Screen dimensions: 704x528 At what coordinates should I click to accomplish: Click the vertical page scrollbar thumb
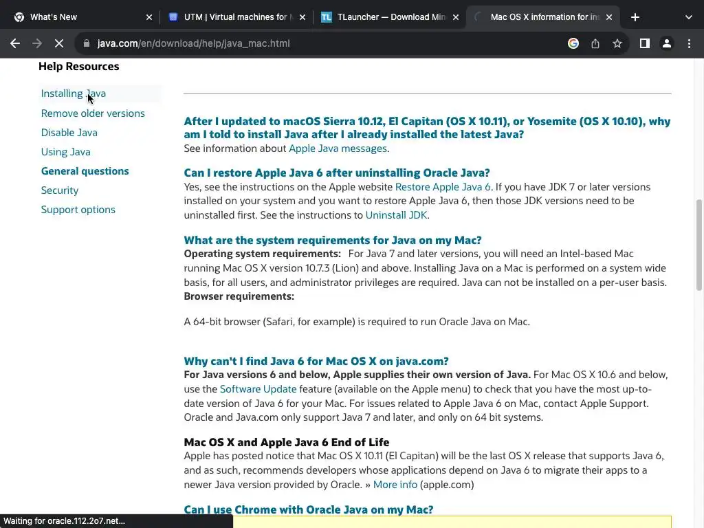698,245
